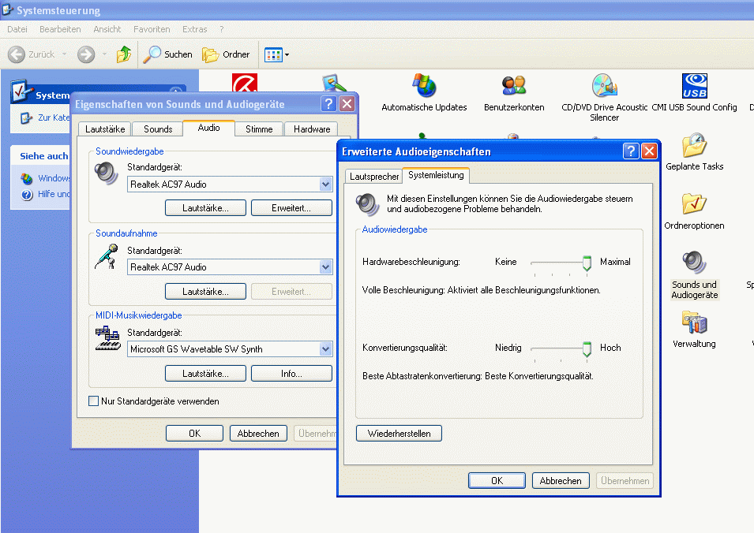Screen dimensions: 754x533
Task: Open the forward button history dropdown arrow
Action: (104, 54)
